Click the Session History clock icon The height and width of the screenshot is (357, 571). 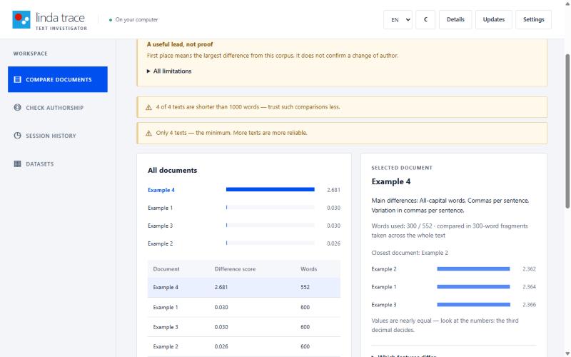point(17,136)
